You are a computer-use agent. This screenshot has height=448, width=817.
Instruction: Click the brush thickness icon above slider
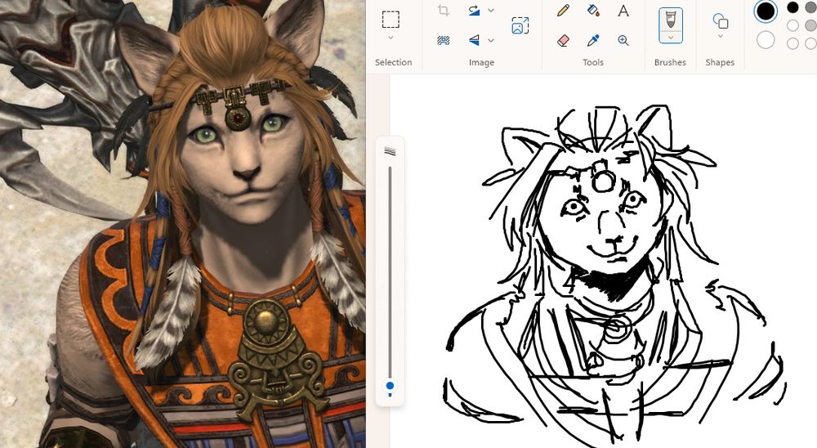click(x=390, y=151)
